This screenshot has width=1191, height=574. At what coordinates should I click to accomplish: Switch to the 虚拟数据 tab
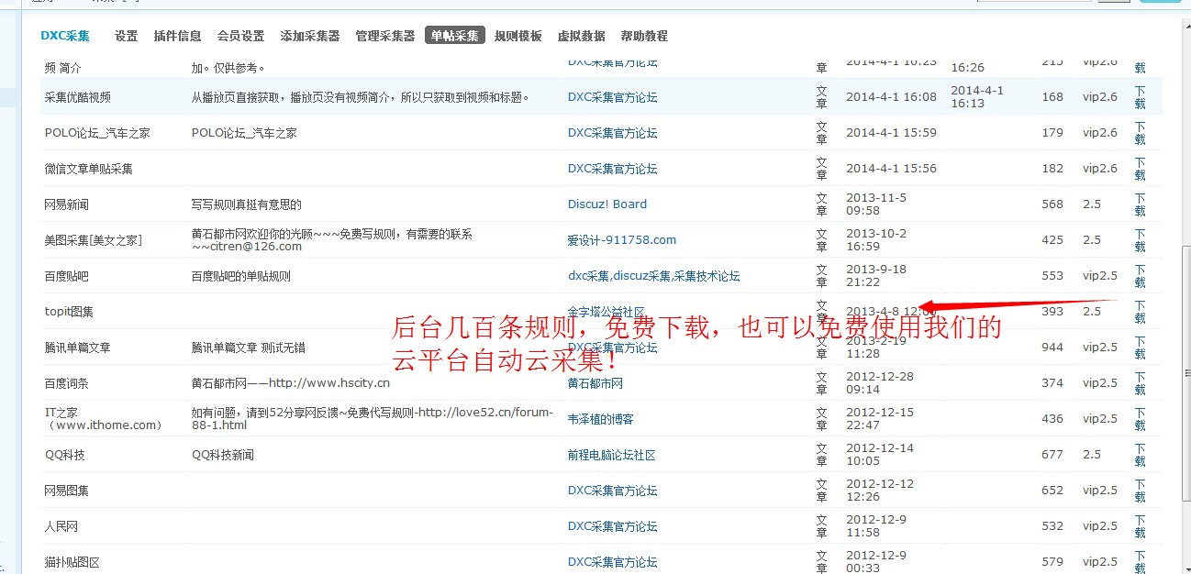coord(581,37)
